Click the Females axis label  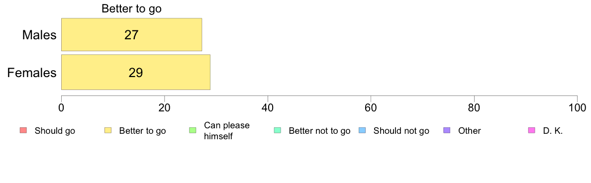(x=32, y=73)
